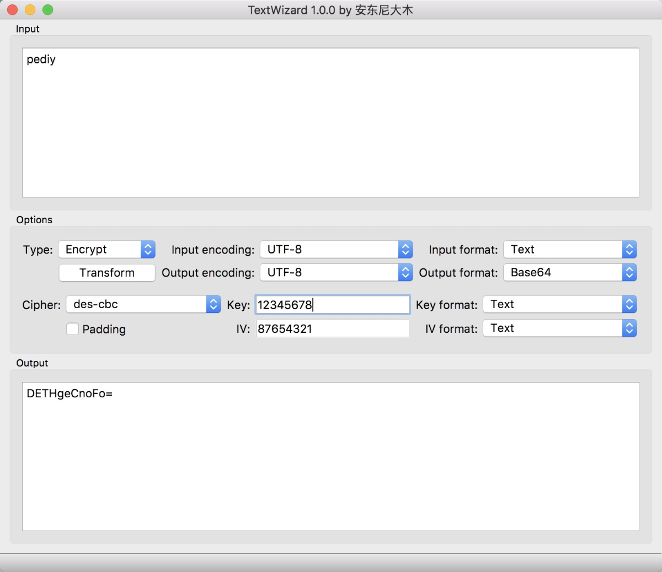Viewport: 662px width, 572px height.
Task: Open the Cipher des-cbc dropdown
Action: coord(143,305)
